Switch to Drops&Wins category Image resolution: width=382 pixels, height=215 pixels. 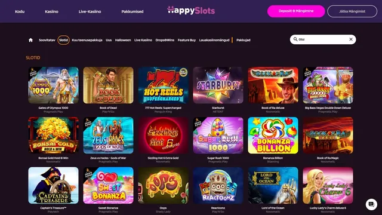(x=165, y=40)
